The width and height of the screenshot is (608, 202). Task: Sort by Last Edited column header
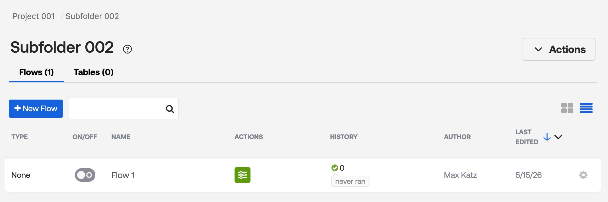click(527, 137)
